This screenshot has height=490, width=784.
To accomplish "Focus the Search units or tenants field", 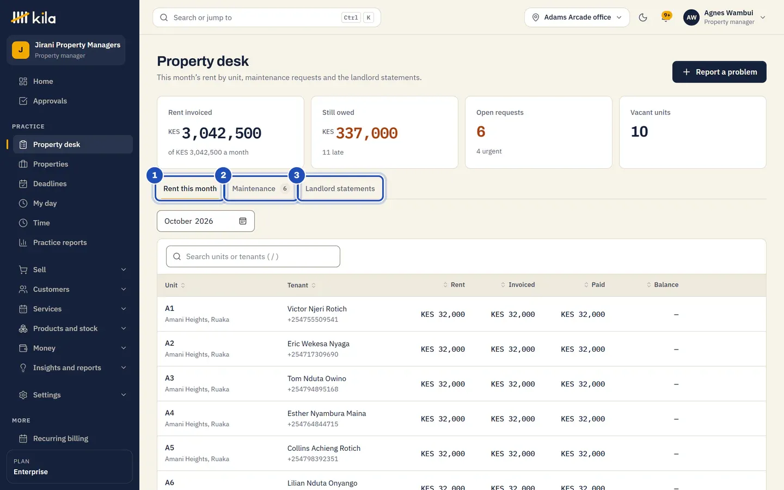I will 253,256.
